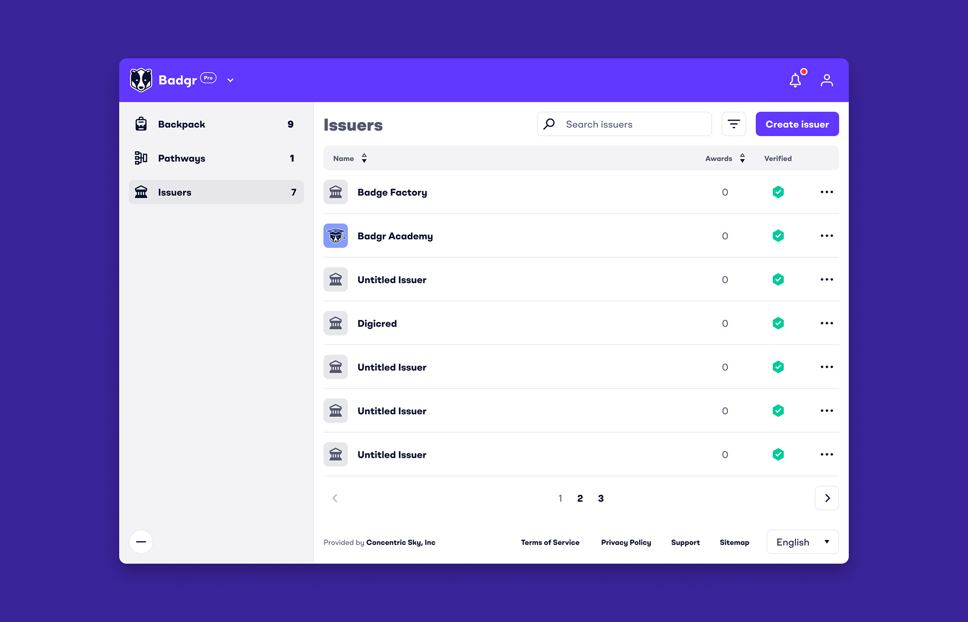Viewport: 968px width, 622px height.
Task: Collapse the sidebar with minus button
Action: (x=141, y=542)
